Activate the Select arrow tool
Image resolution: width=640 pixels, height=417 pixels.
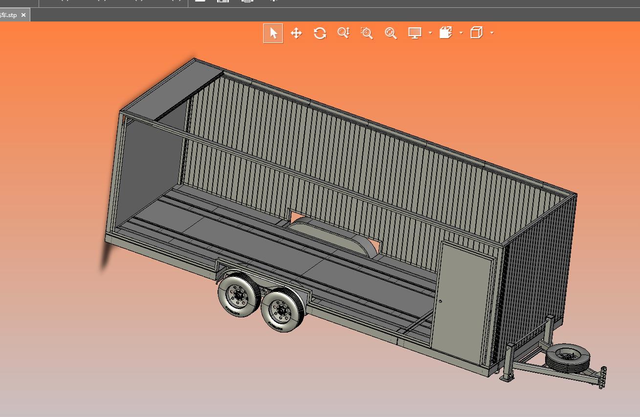(273, 33)
